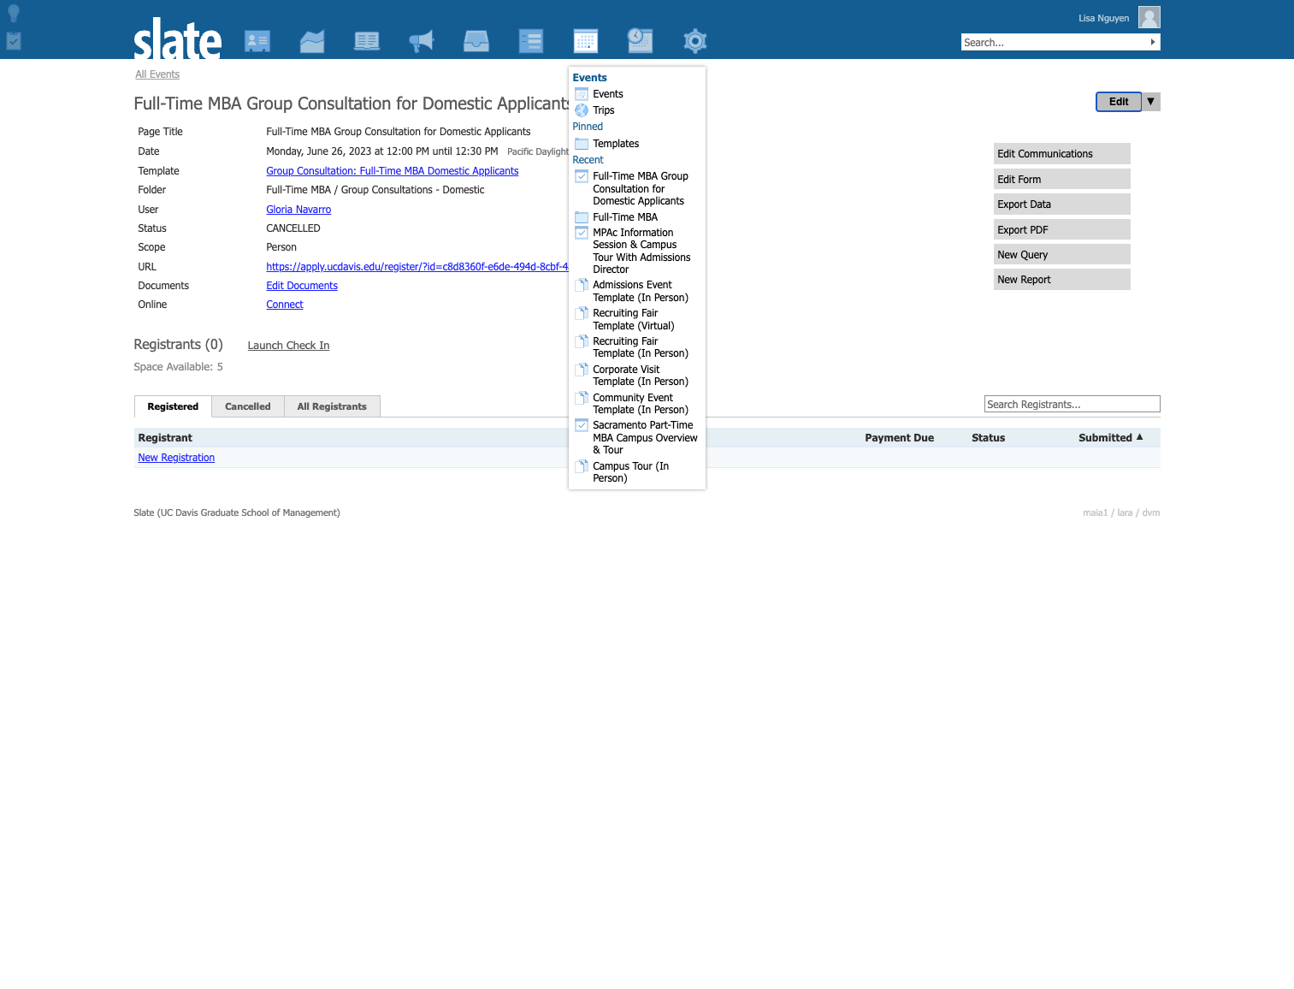1294x989 pixels.
Task: Focus the Search Registrants field
Action: pos(1072,405)
